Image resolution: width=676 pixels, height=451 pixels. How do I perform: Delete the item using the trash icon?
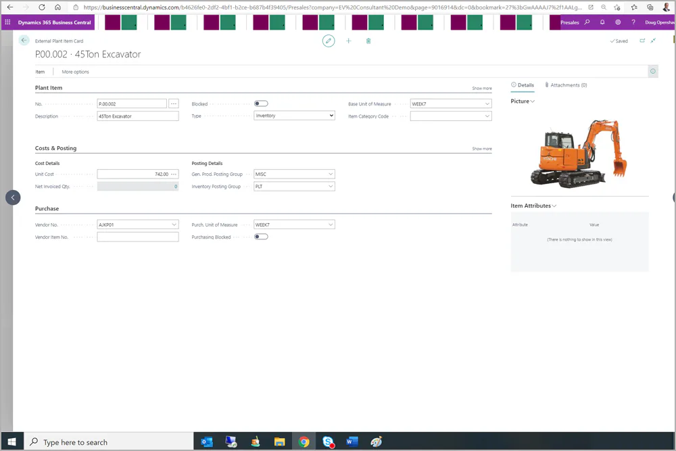368,41
